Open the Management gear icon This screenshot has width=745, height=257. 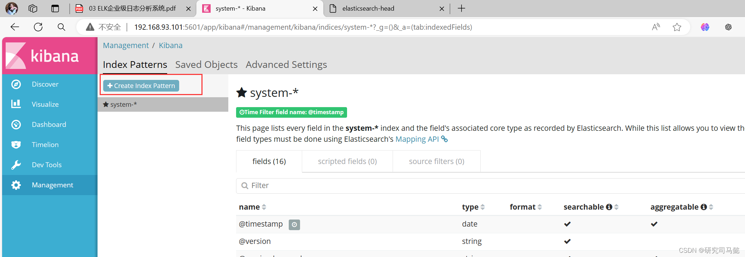(16, 185)
